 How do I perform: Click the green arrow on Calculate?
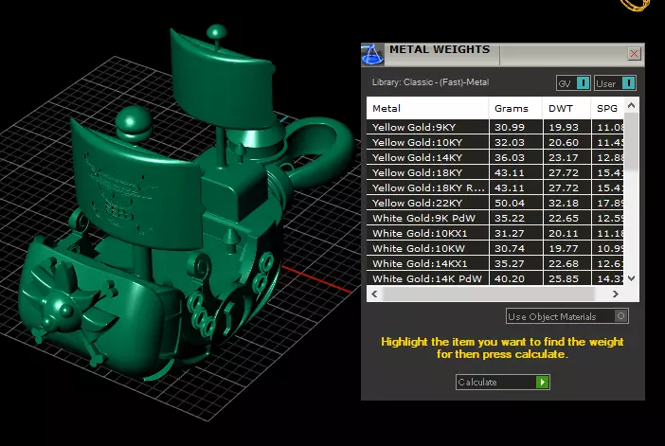coord(542,382)
